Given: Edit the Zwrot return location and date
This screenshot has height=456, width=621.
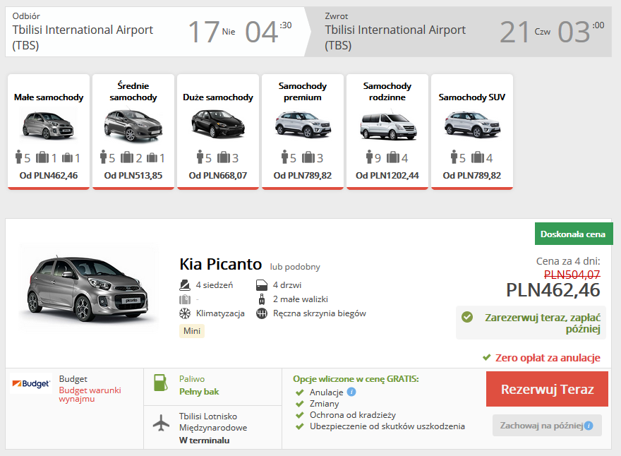Looking at the screenshot, I should tap(461, 32).
